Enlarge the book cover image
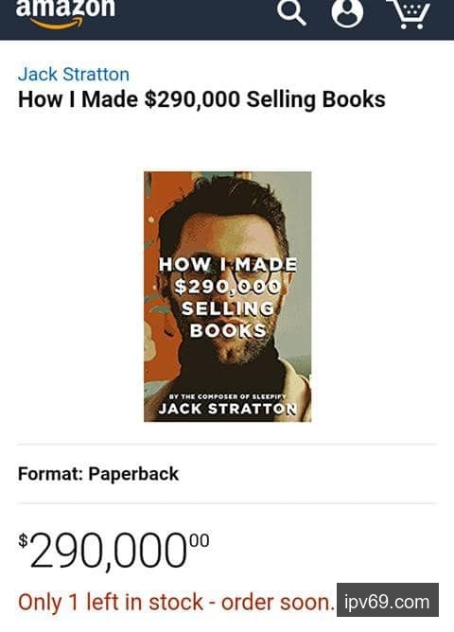Screen dimensions: 454x632 228,297
